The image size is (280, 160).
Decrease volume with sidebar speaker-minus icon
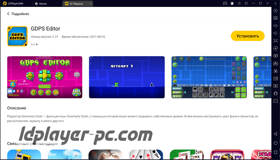[276, 33]
